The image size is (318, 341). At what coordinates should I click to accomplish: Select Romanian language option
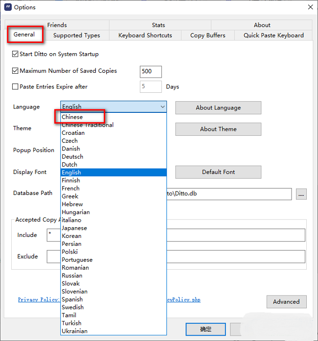tap(114, 268)
